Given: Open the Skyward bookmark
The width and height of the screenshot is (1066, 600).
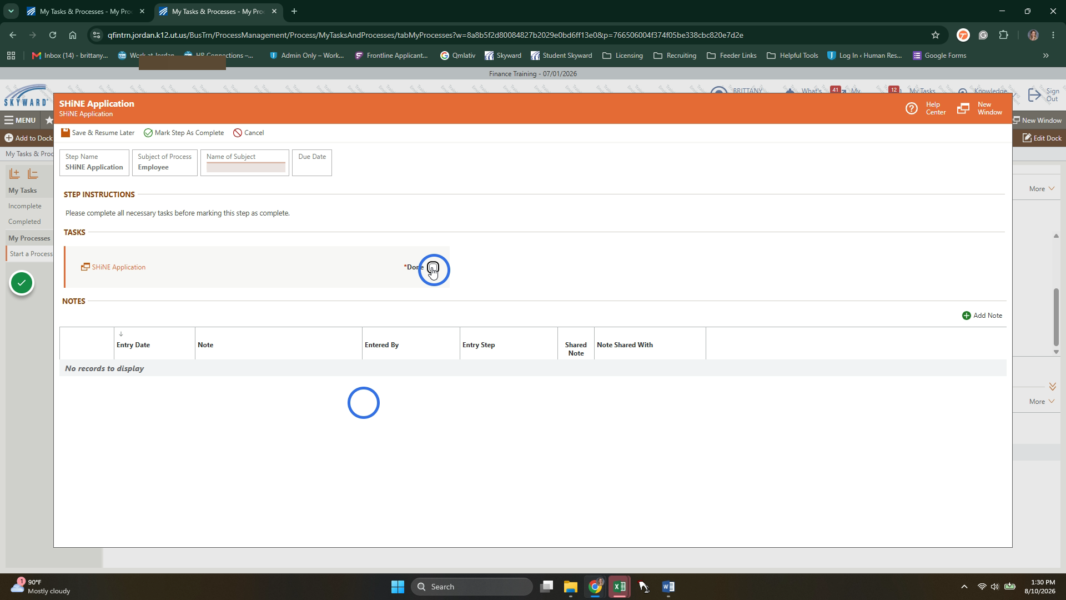Looking at the screenshot, I should coord(503,56).
